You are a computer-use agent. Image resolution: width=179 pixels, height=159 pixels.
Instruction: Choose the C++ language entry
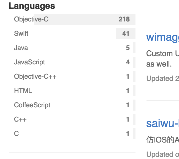click(x=72, y=119)
